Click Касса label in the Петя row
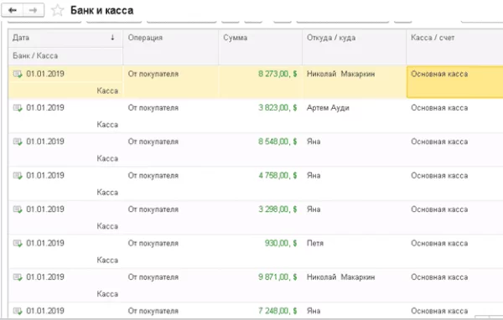The image size is (503, 320). click(107, 260)
